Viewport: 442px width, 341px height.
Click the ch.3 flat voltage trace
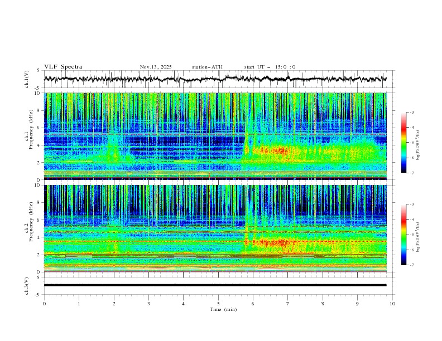point(215,285)
